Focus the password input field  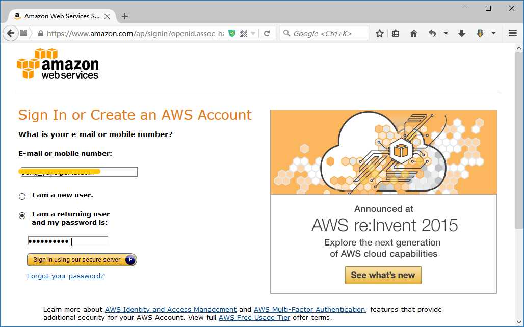tap(67, 241)
